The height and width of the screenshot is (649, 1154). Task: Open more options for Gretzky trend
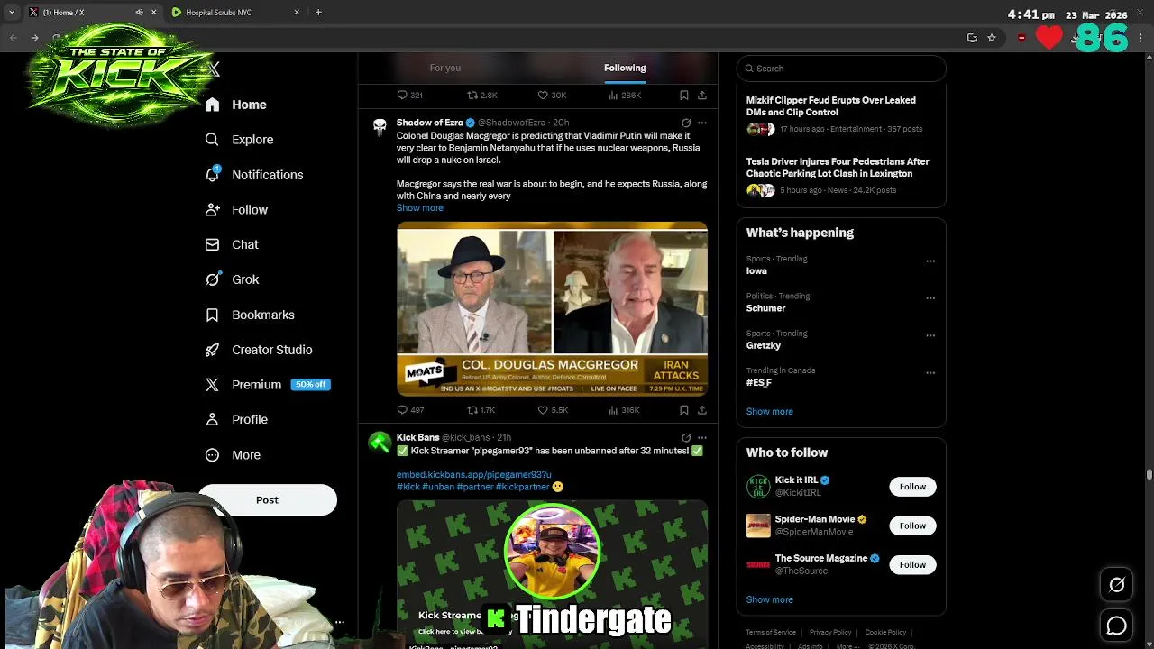[930, 335]
